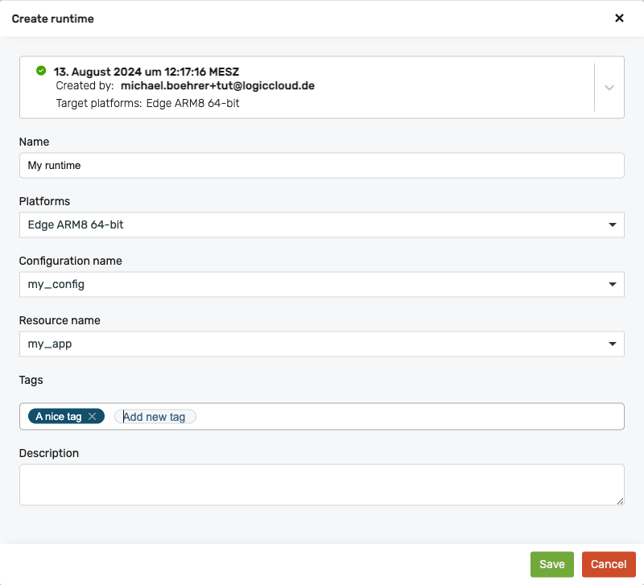This screenshot has height=585, width=644.
Task: Cancel creating the runtime
Action: pos(609,564)
